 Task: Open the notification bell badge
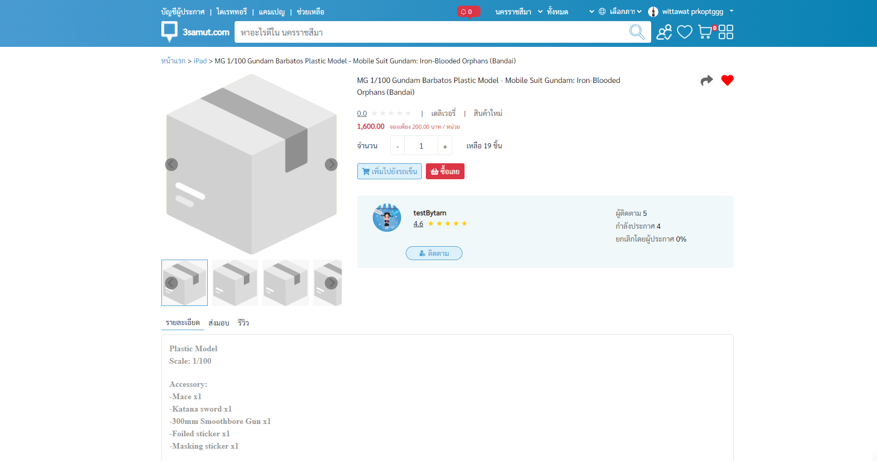tap(468, 11)
